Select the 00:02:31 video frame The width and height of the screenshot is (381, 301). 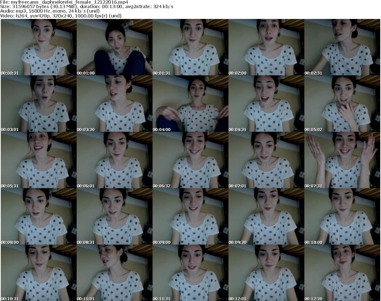[342, 47]
